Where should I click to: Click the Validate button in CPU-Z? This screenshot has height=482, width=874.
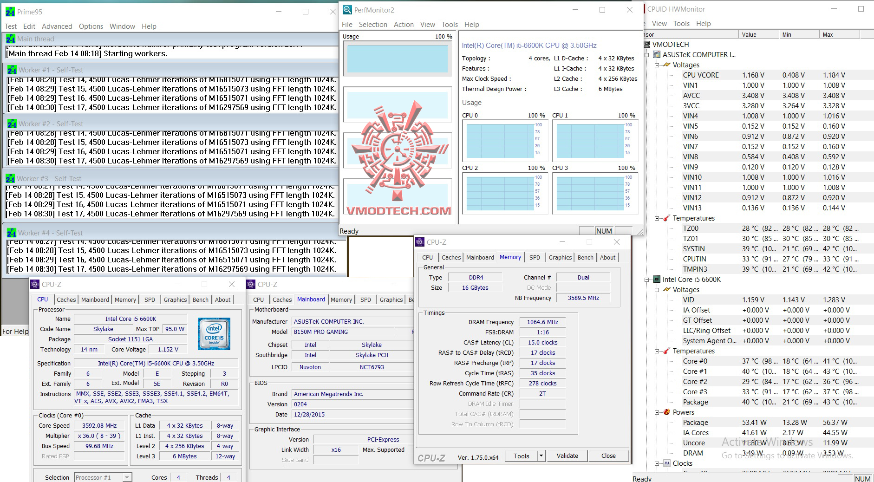click(567, 456)
